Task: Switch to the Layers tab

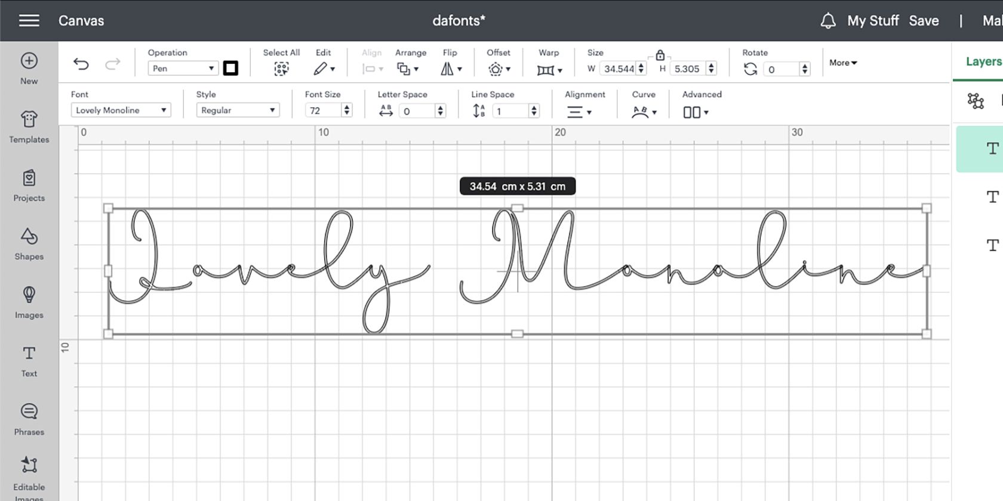Action: click(983, 61)
